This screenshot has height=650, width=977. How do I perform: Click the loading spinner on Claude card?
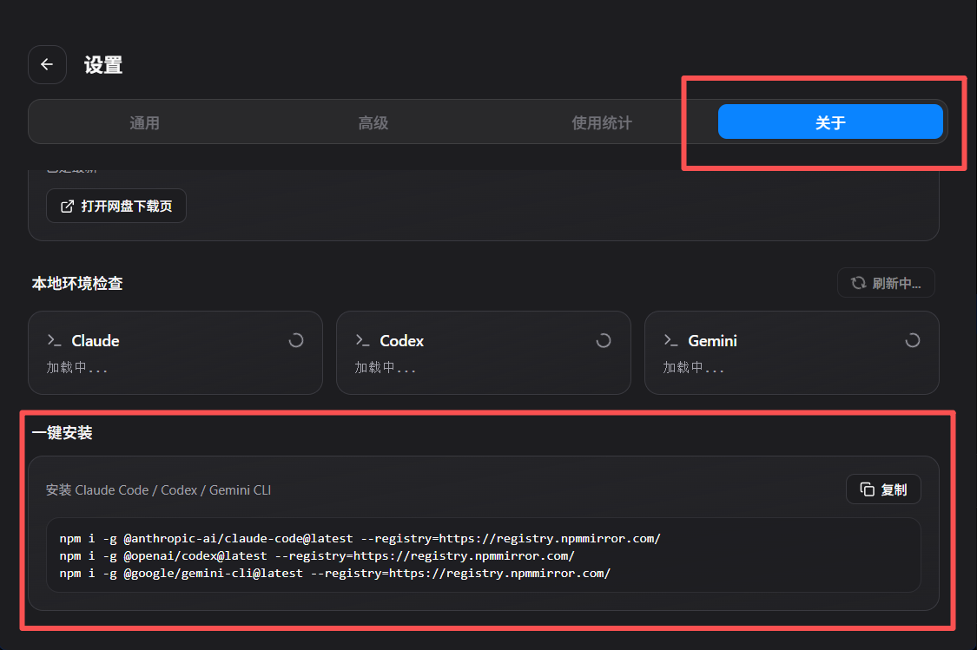(x=296, y=341)
